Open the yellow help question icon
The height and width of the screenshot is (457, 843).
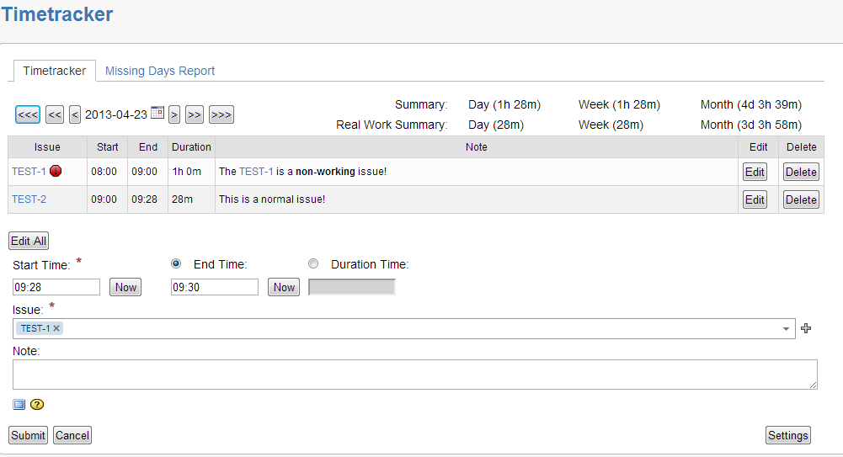click(37, 404)
